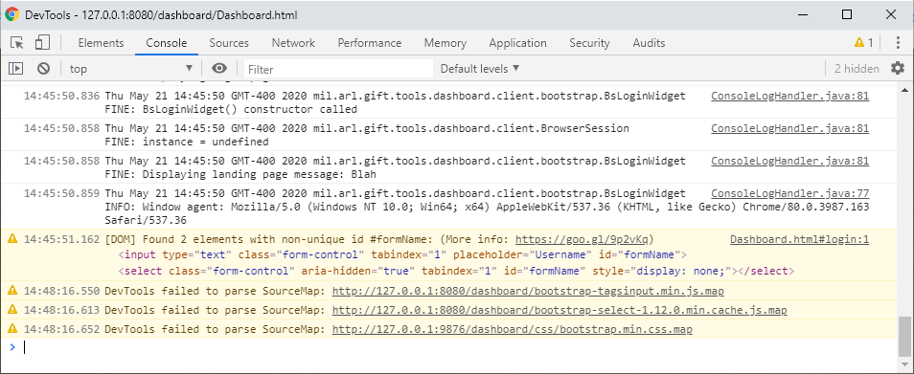The width and height of the screenshot is (914, 374).
Task: Select the Security tab
Action: [589, 42]
